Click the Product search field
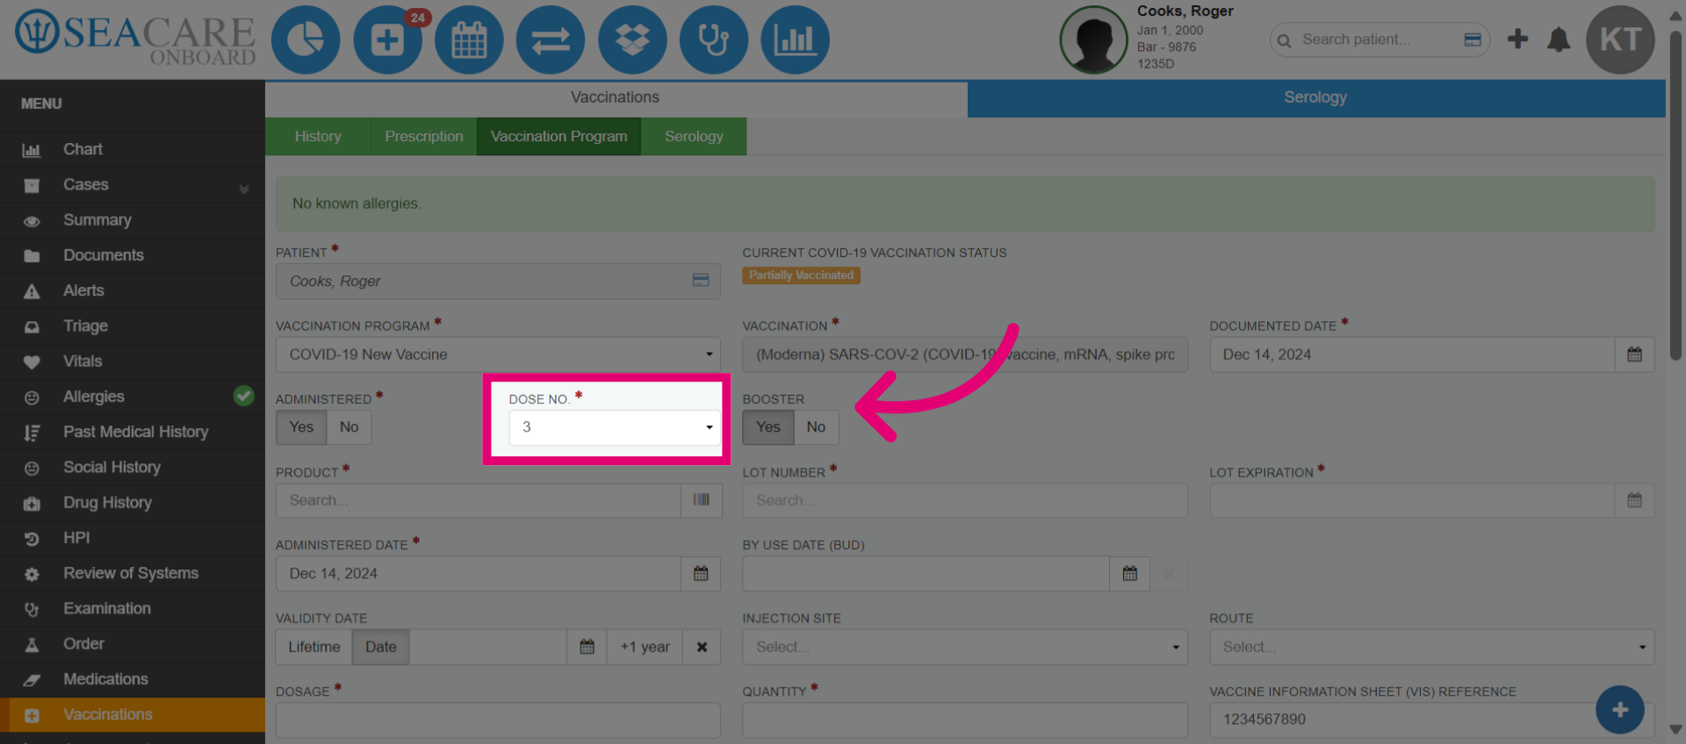The height and width of the screenshot is (744, 1686). point(479,500)
